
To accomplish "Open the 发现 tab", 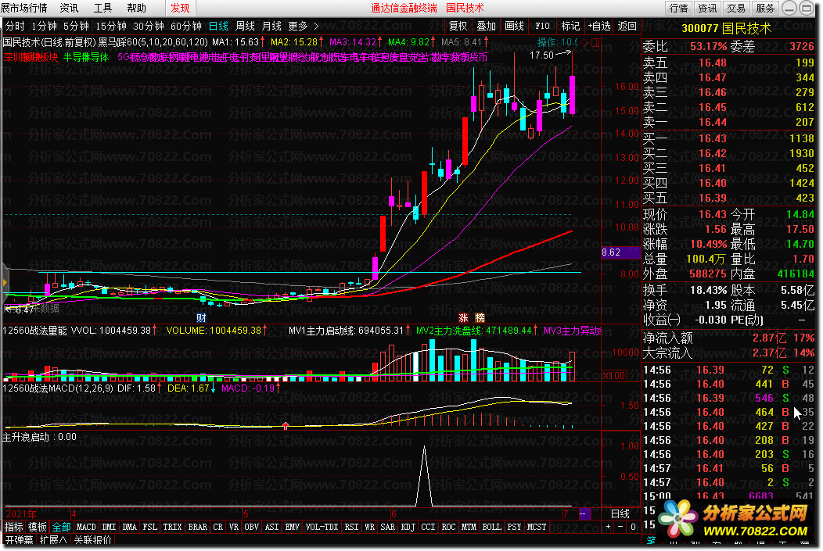I will click(180, 8).
